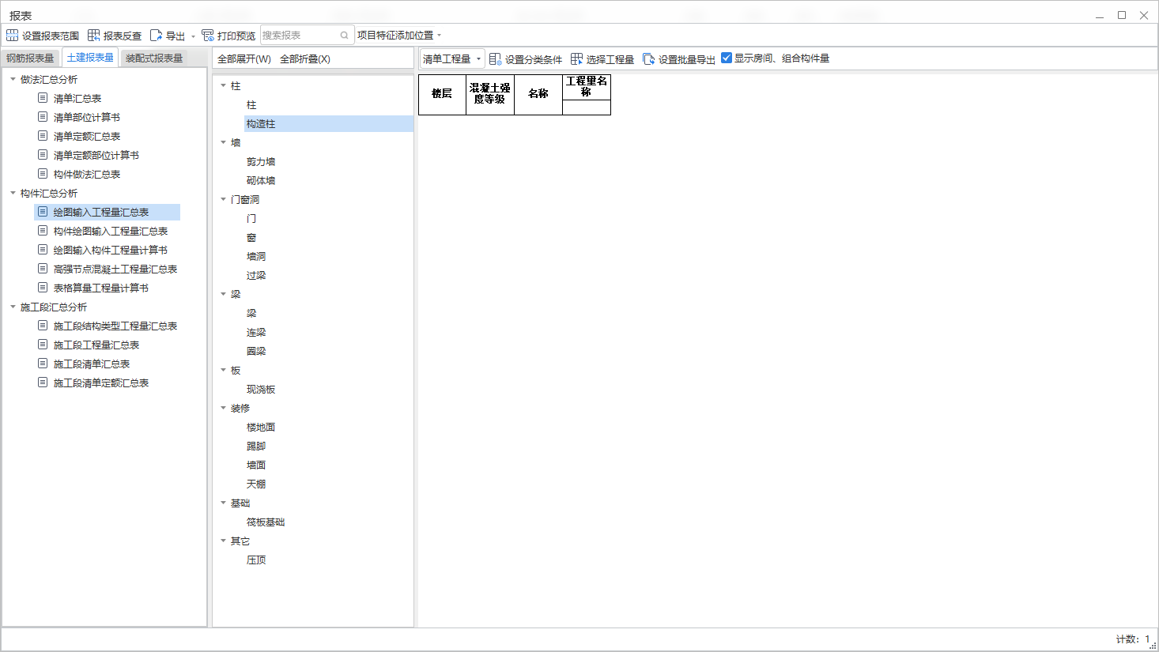The height and width of the screenshot is (652, 1159).
Task: Click the search magnifier icon
Action: click(345, 36)
